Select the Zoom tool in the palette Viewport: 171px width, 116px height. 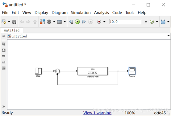(x=4, y=44)
